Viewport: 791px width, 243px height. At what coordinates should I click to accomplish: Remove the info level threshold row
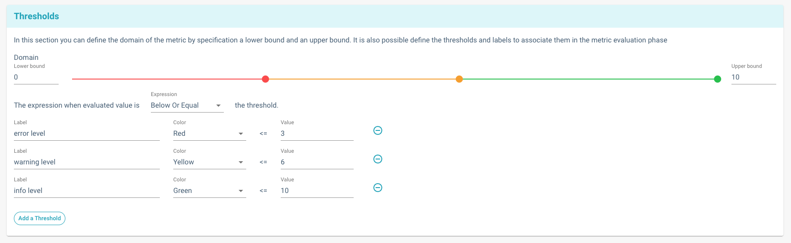coord(378,188)
